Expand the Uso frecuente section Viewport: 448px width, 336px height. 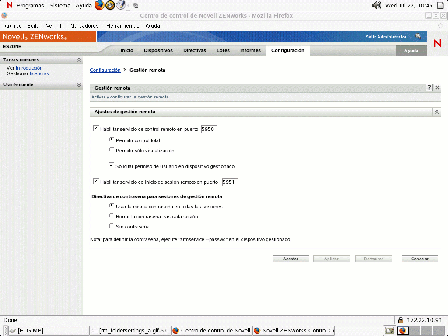79,85
